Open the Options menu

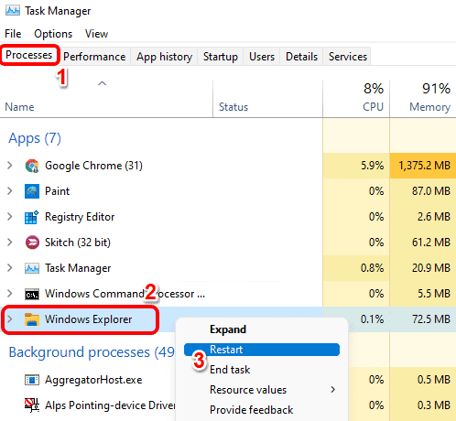click(53, 34)
